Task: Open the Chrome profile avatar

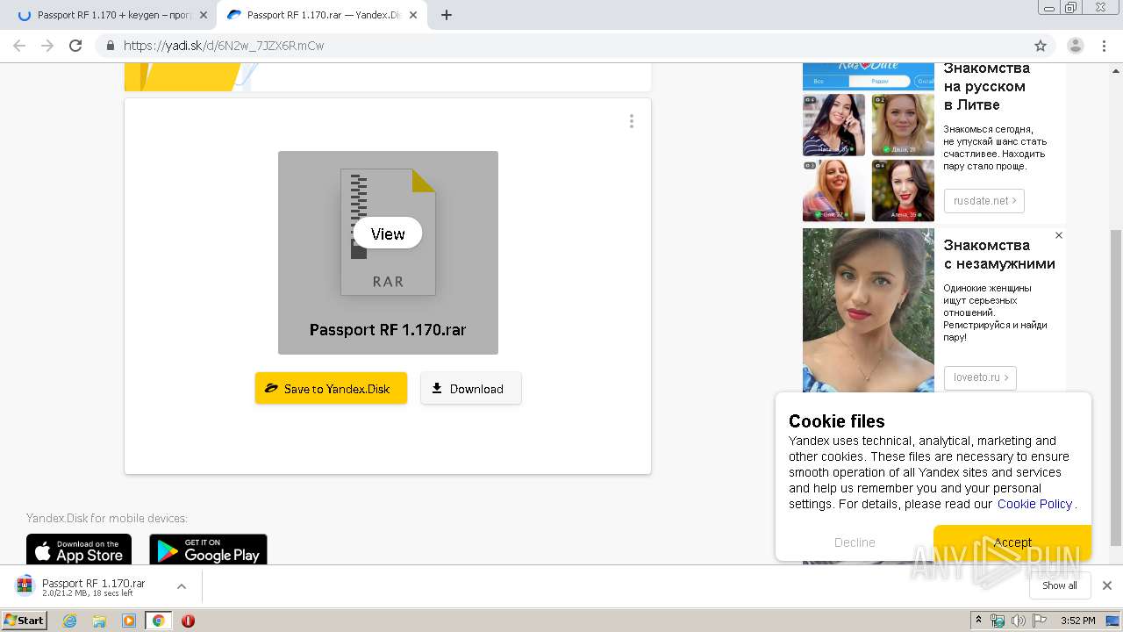Action: pos(1076,46)
